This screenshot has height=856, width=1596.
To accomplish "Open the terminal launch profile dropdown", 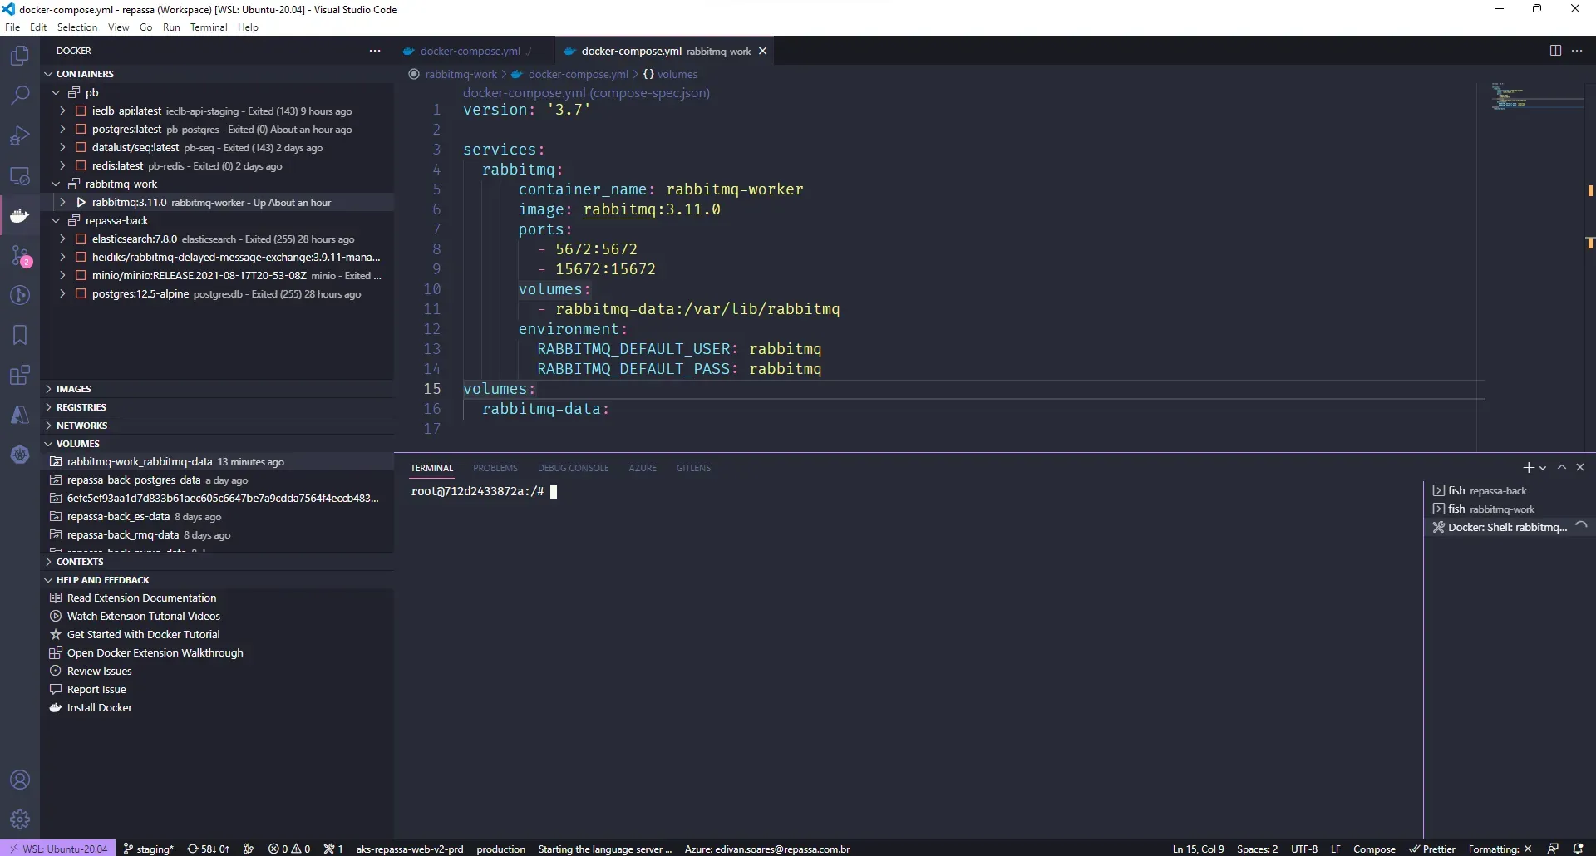I will (x=1543, y=468).
